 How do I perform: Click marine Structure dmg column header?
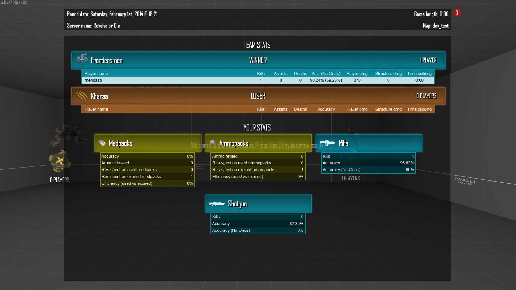click(388, 74)
